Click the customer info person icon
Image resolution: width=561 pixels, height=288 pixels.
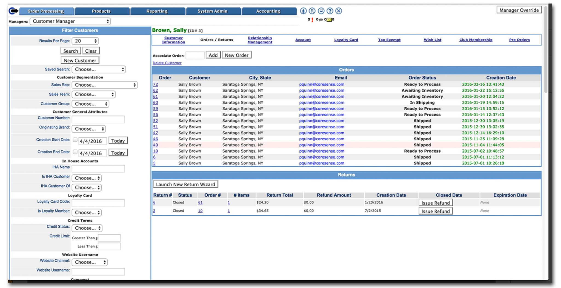303,11
